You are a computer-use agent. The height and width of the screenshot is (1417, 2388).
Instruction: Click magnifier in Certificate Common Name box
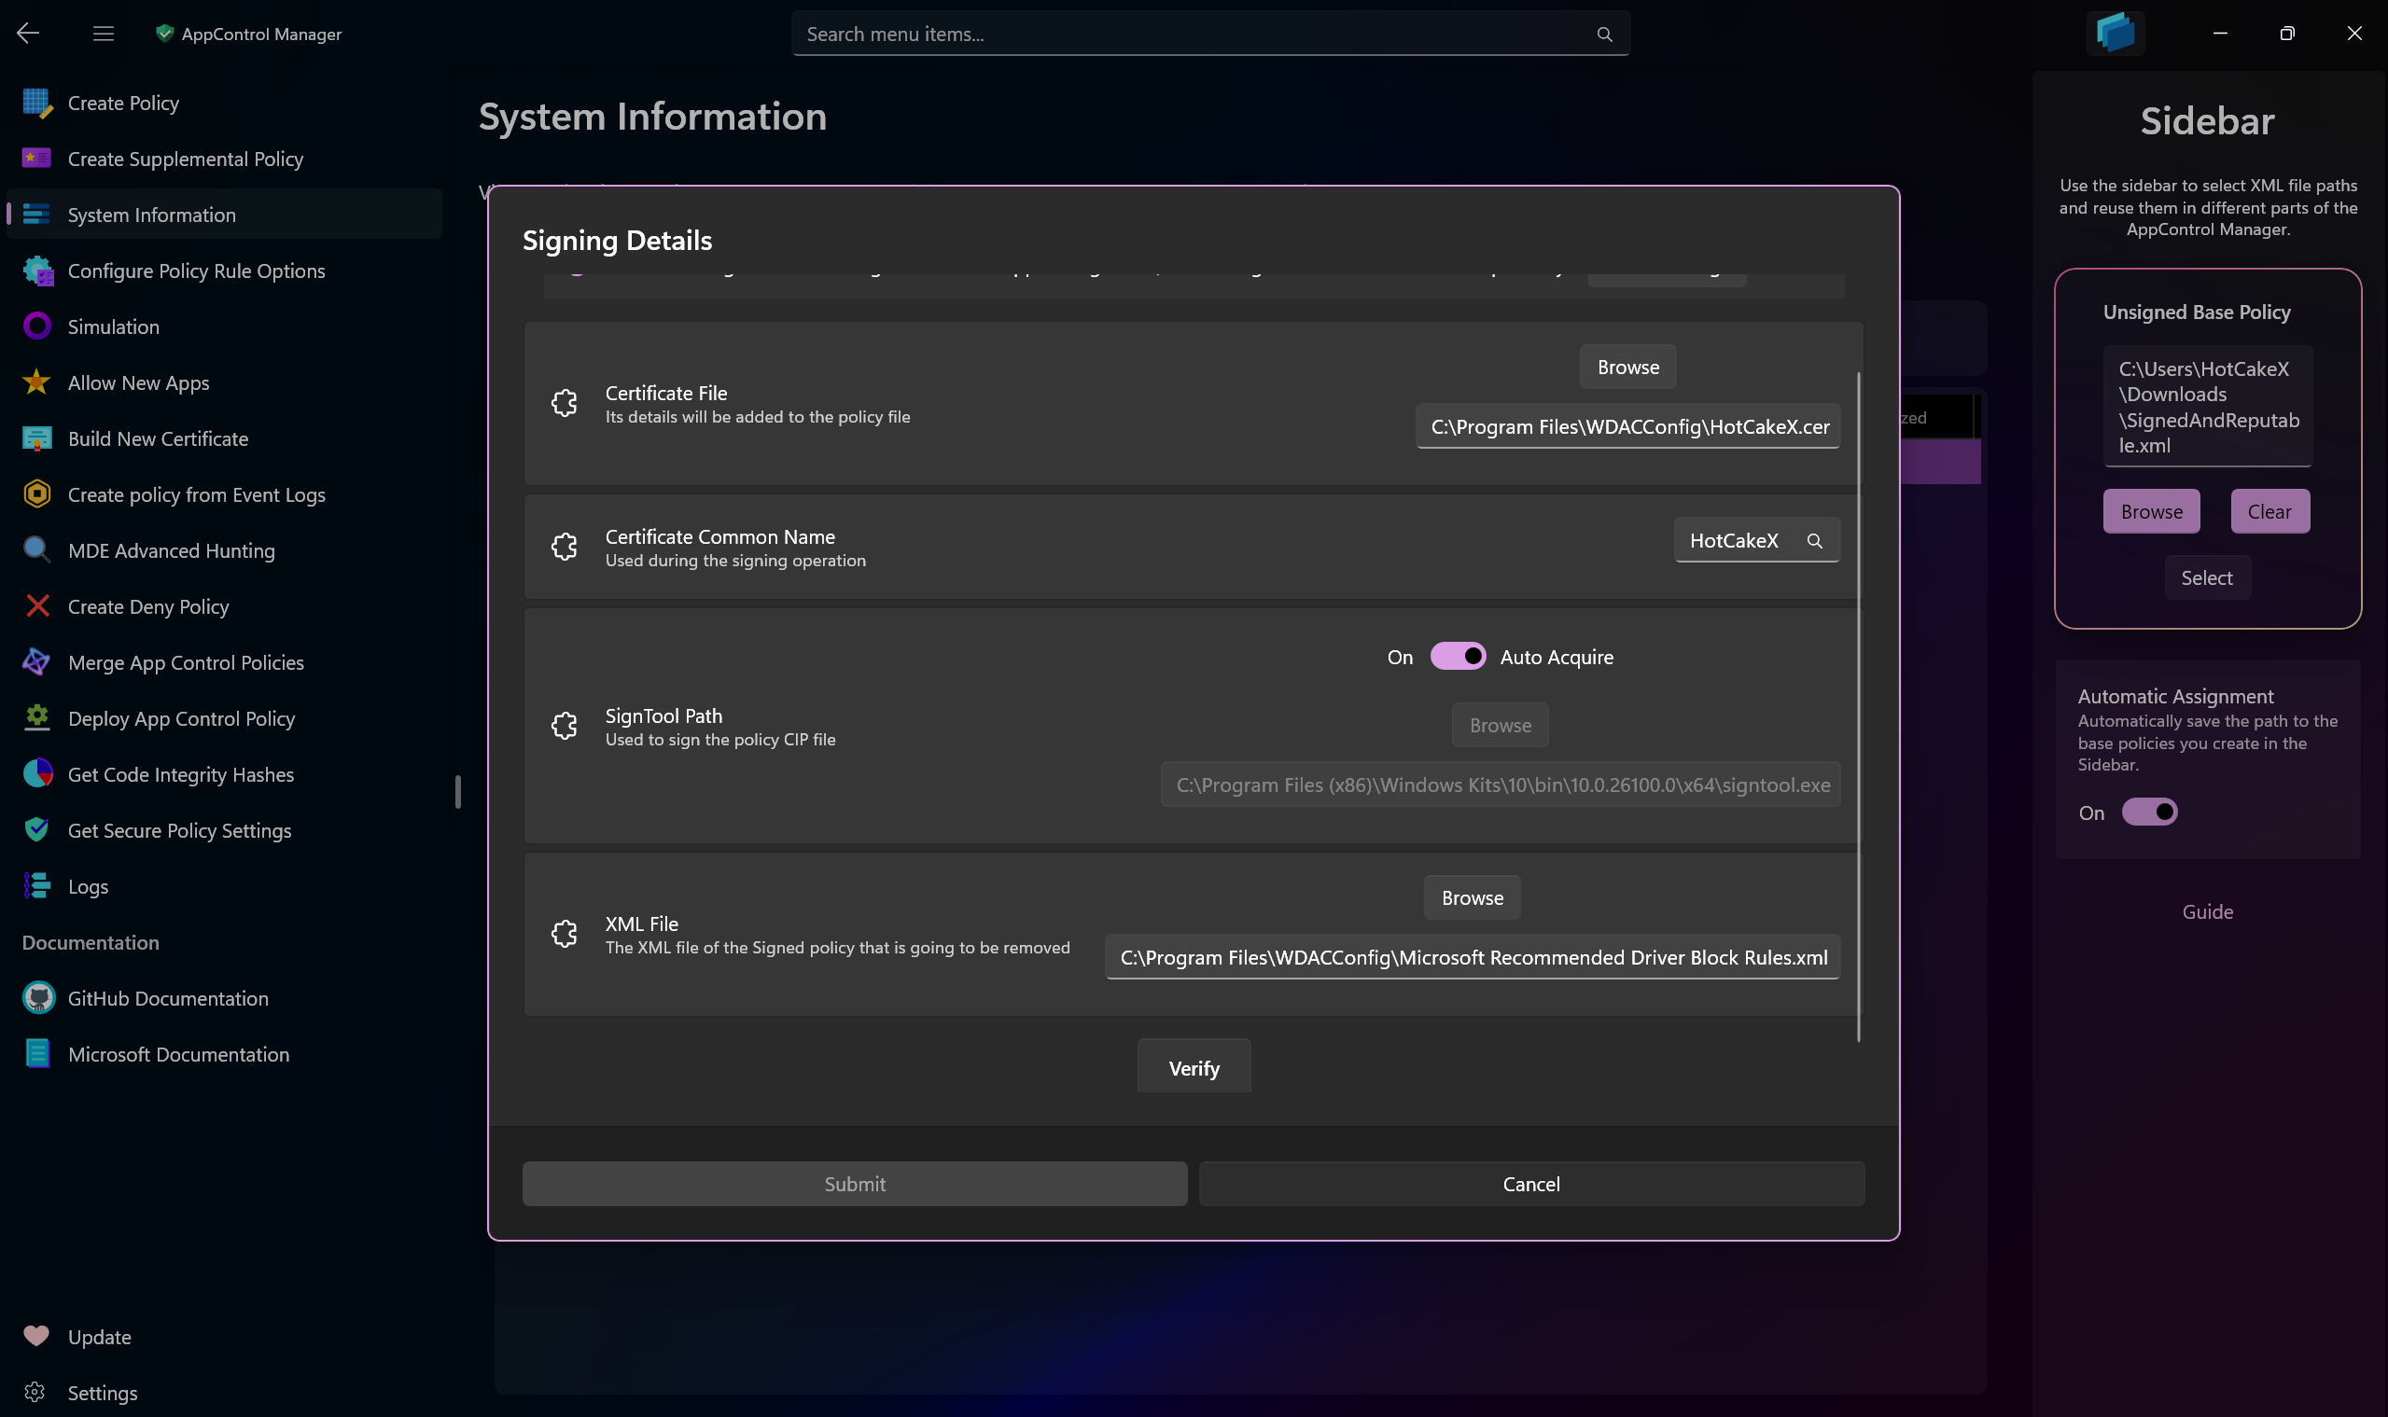(1814, 540)
